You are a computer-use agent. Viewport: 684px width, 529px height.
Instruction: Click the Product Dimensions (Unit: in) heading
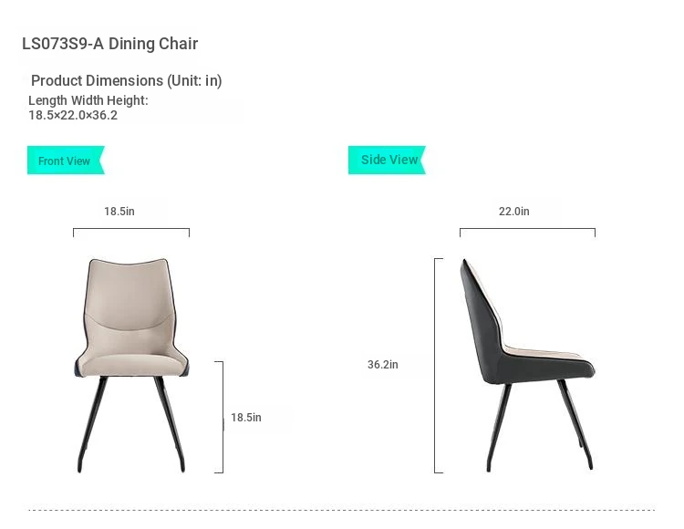(x=127, y=80)
